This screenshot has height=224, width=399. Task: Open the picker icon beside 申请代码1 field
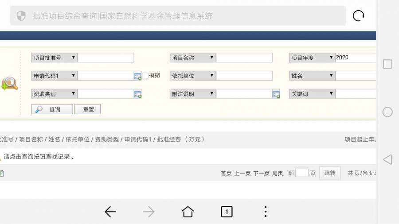pyautogui.click(x=137, y=76)
